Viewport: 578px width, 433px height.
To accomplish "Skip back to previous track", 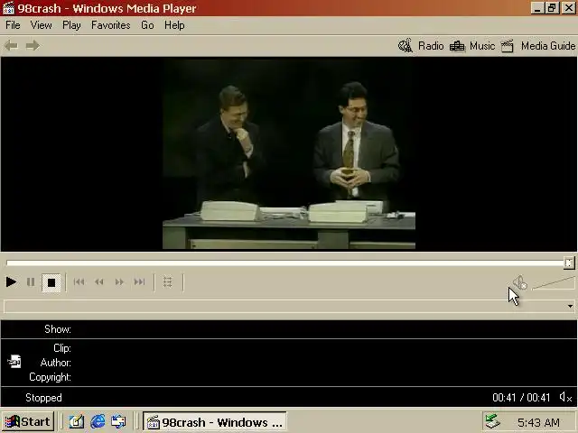I will [x=79, y=282].
